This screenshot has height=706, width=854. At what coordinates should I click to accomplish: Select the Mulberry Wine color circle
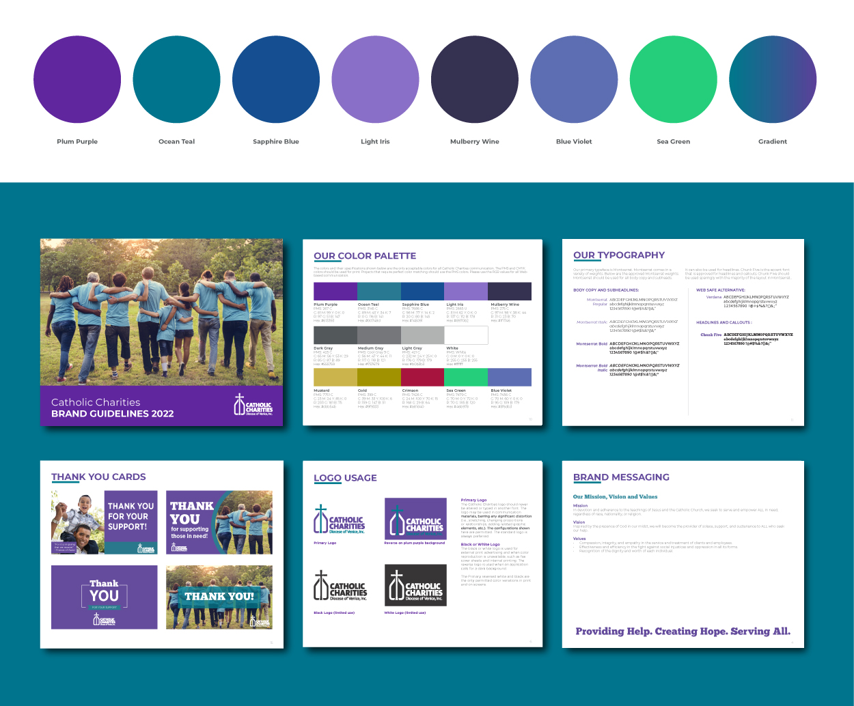475,80
